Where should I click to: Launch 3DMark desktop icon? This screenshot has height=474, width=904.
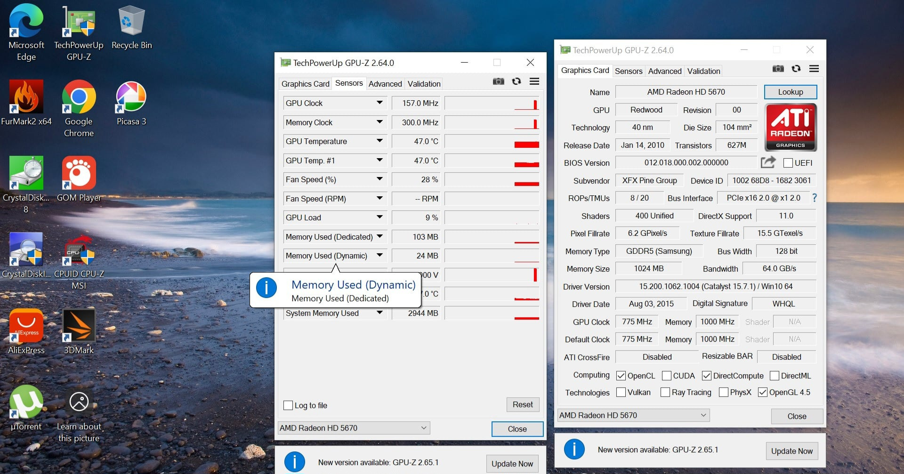[79, 331]
